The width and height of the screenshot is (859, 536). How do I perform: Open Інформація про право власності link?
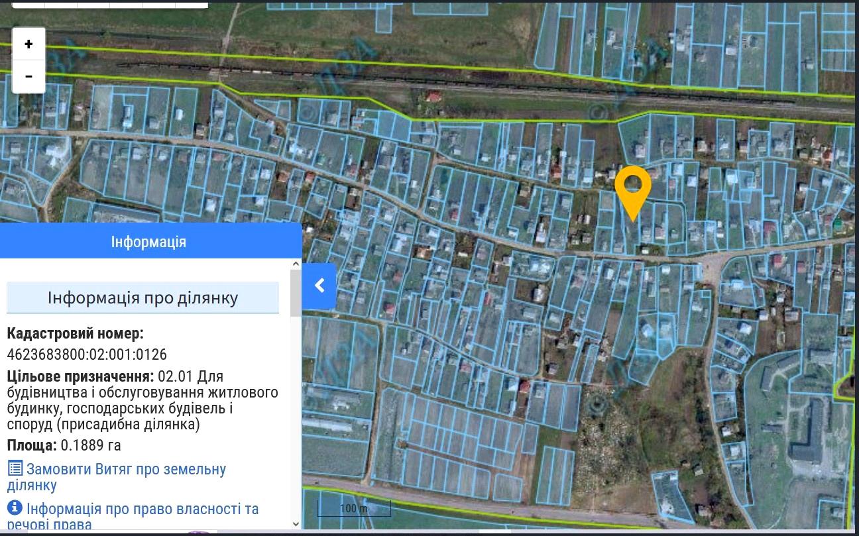click(x=142, y=509)
